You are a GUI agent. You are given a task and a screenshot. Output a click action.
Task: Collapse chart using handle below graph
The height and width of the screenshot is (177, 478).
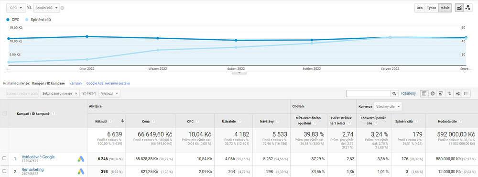(239, 73)
